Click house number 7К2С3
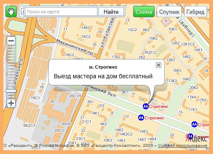This screenshot has width=213, height=154. click(150, 52)
